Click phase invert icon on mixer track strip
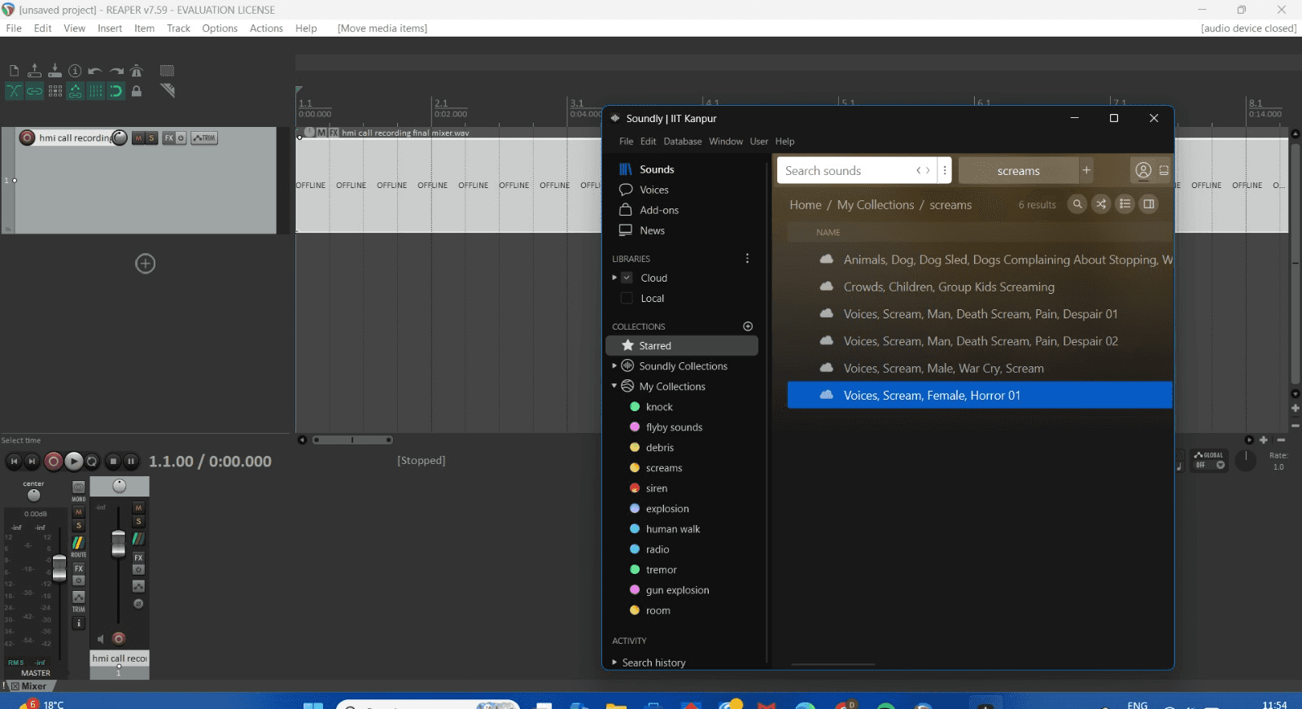Screen dimensions: 1302x709 138,604
